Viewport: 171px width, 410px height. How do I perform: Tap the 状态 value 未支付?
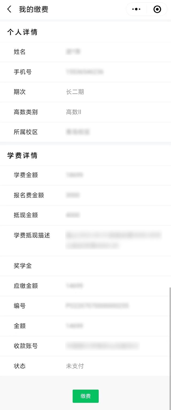[x=75, y=366]
